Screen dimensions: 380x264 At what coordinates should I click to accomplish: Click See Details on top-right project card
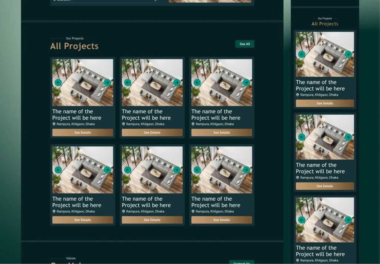point(222,133)
